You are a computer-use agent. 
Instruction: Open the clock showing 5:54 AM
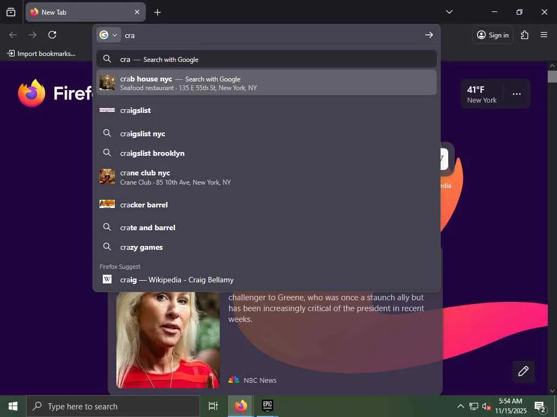510,406
